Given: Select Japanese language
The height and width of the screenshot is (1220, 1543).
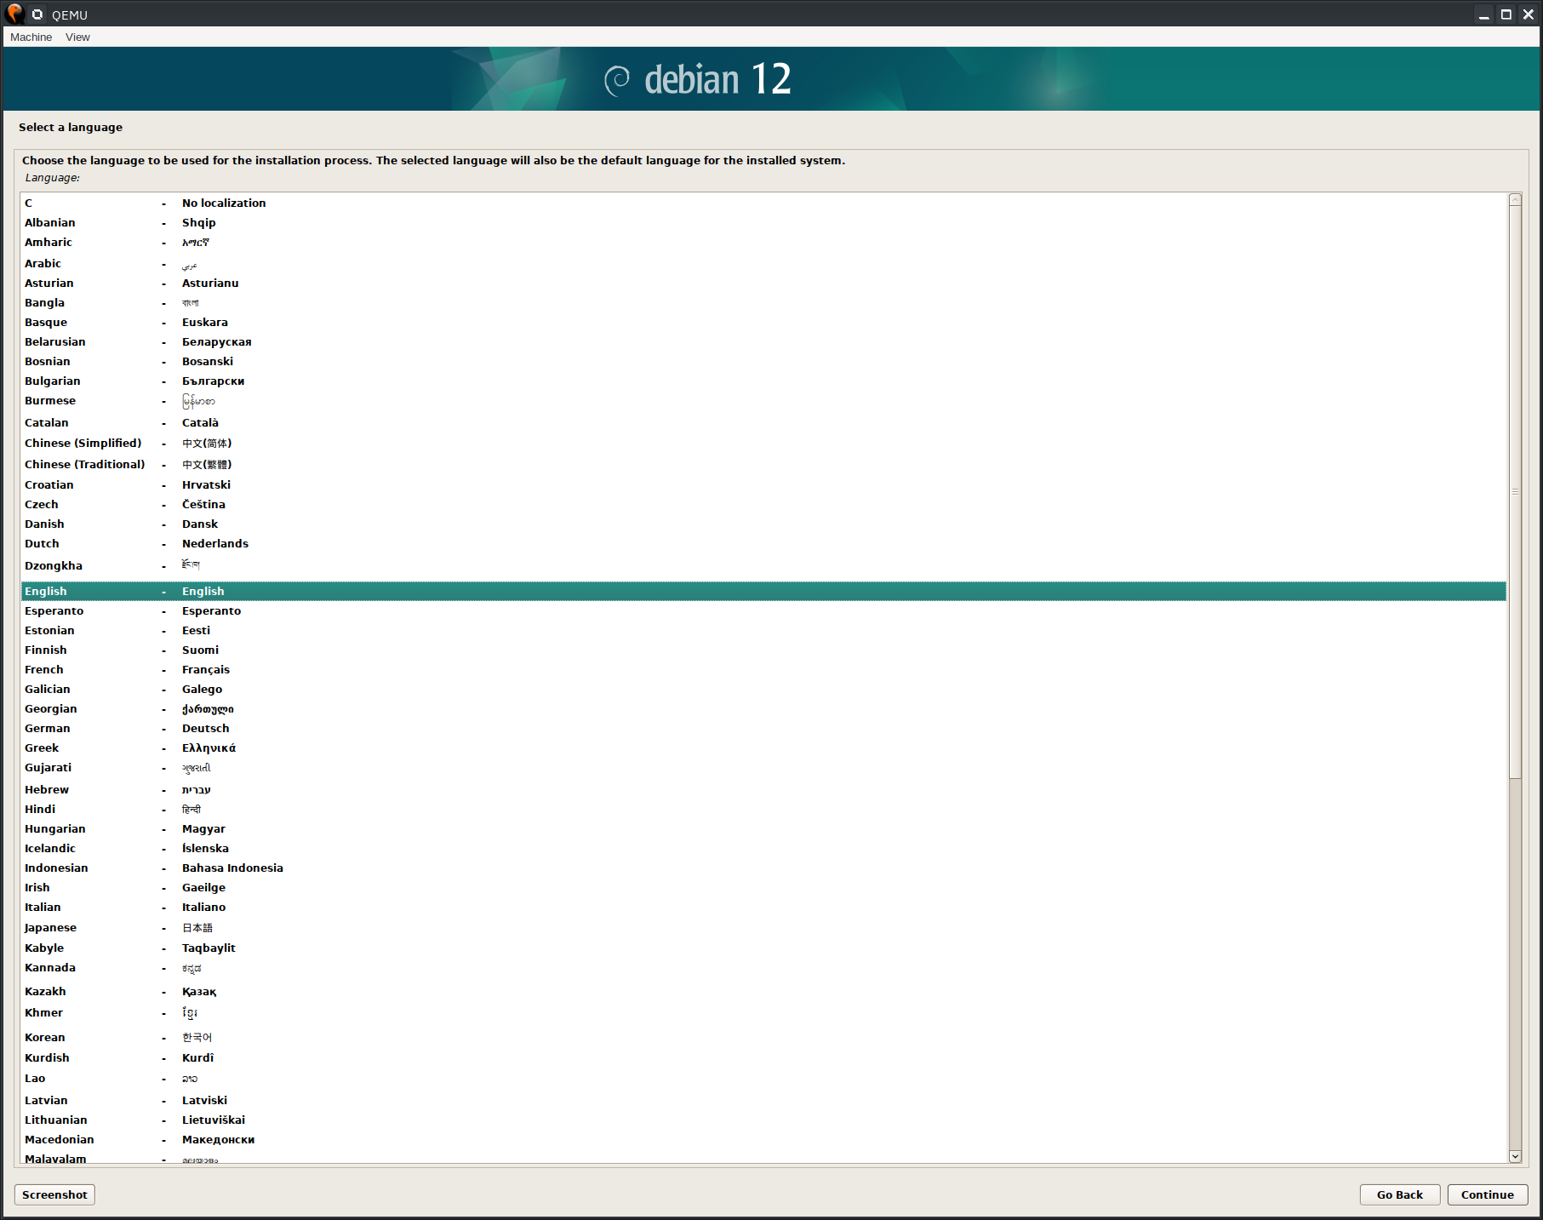Looking at the screenshot, I should coord(763,927).
